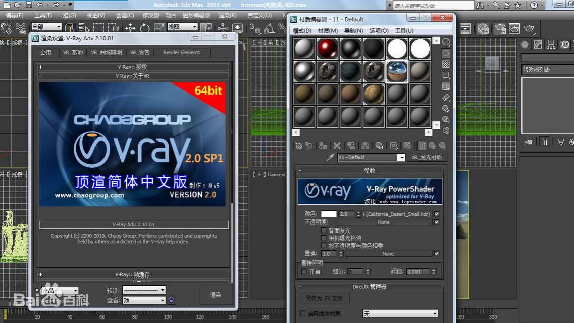Open the 预设 preset dropdown

pyautogui.click(x=144, y=290)
